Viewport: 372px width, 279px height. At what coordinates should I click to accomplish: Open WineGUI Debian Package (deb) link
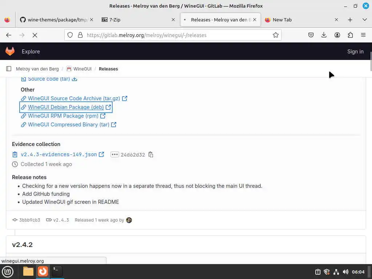point(66,107)
